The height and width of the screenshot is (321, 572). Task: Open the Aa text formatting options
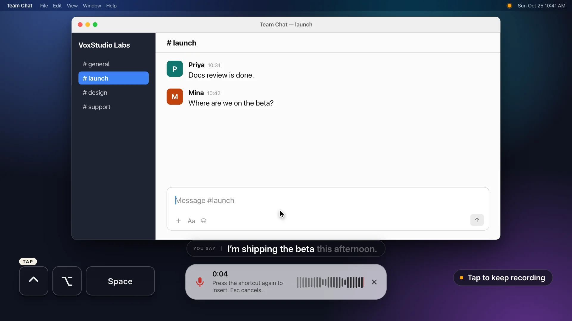point(191,221)
